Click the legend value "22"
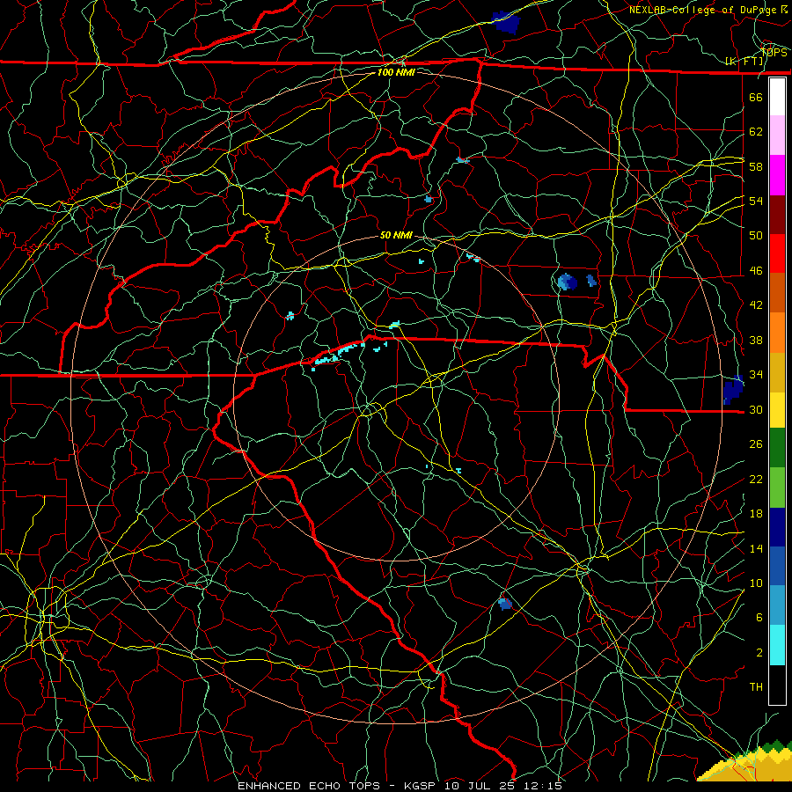Viewport: 792px width, 792px height. pyautogui.click(x=756, y=480)
